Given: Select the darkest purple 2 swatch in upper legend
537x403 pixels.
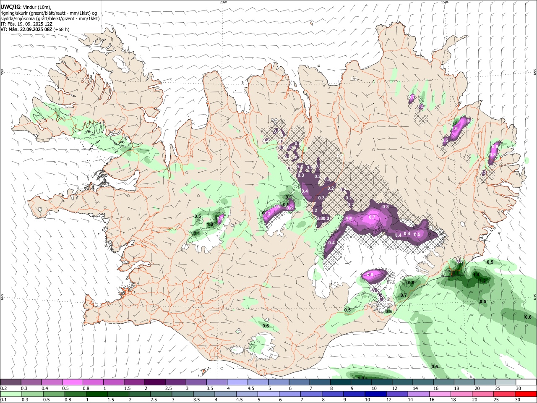Looking at the screenshot, I should 155,382.
